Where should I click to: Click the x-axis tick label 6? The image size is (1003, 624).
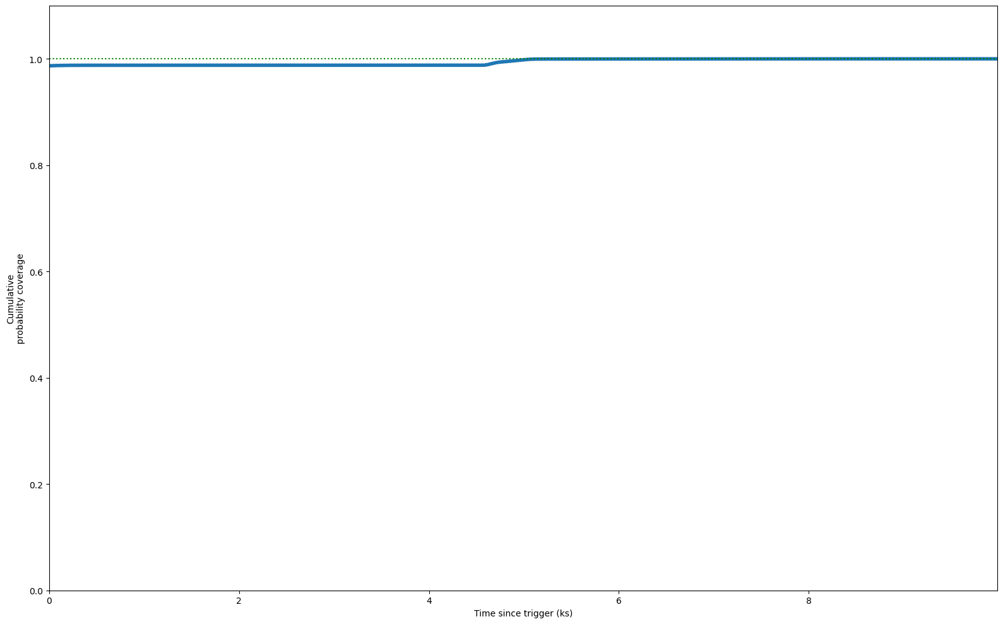point(619,601)
